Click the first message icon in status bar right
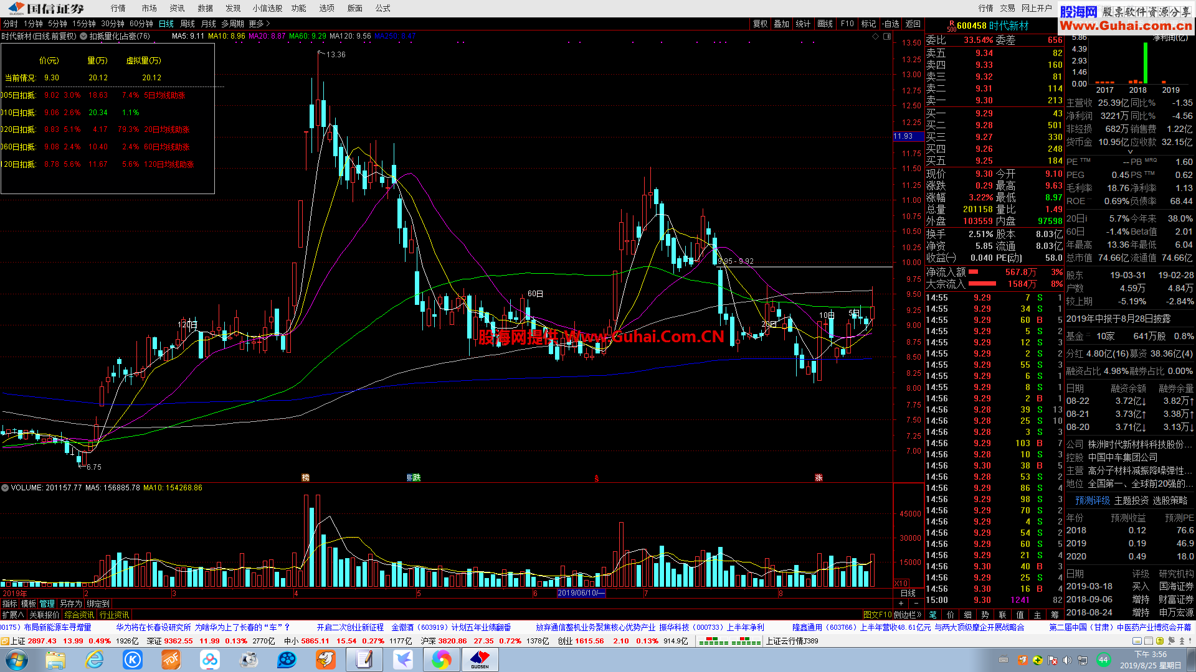 coord(1137,641)
